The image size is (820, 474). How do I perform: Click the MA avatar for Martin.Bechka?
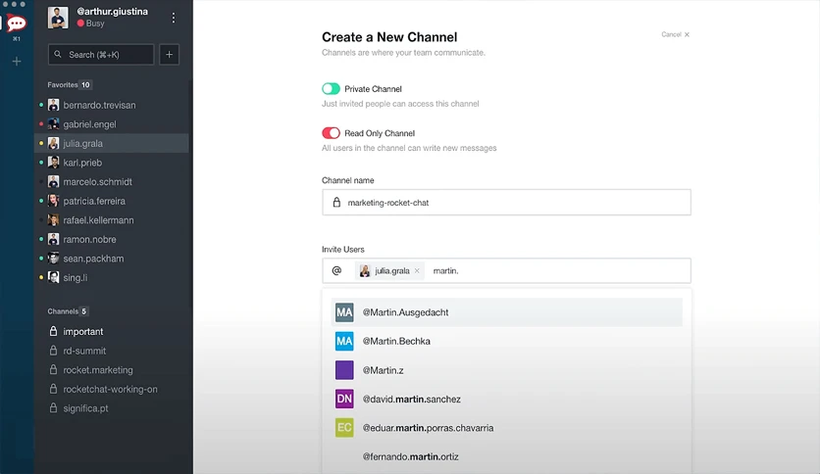344,342
